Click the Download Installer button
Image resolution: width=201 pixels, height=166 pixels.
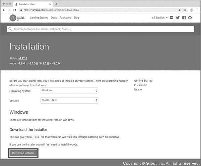pos(23,153)
